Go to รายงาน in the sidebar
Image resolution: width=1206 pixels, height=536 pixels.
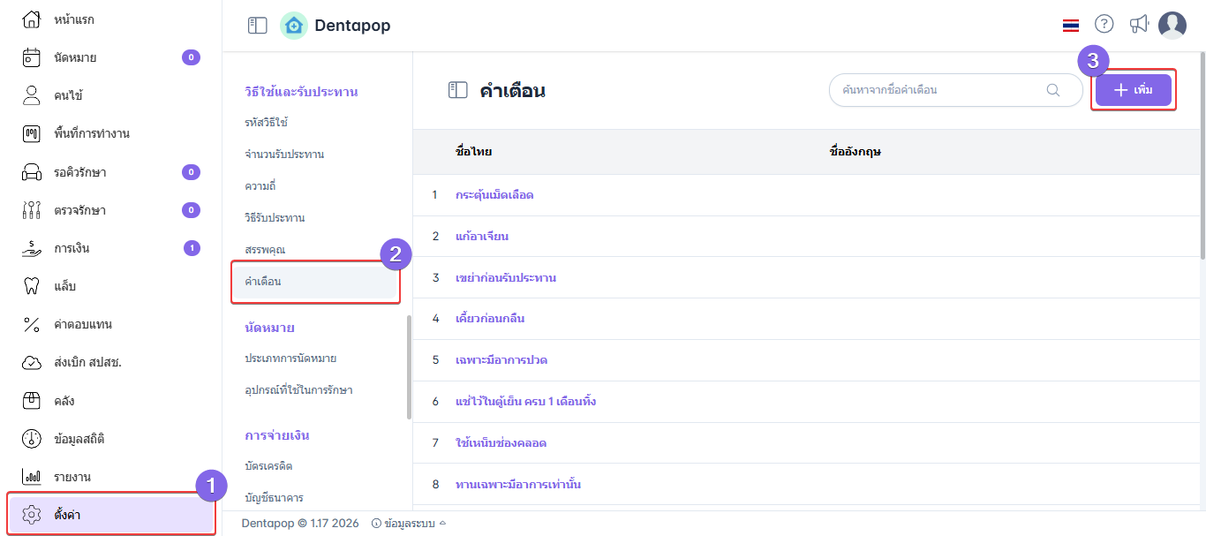coord(72,477)
